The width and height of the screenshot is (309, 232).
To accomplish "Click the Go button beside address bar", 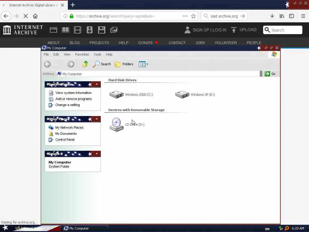I will (270, 74).
